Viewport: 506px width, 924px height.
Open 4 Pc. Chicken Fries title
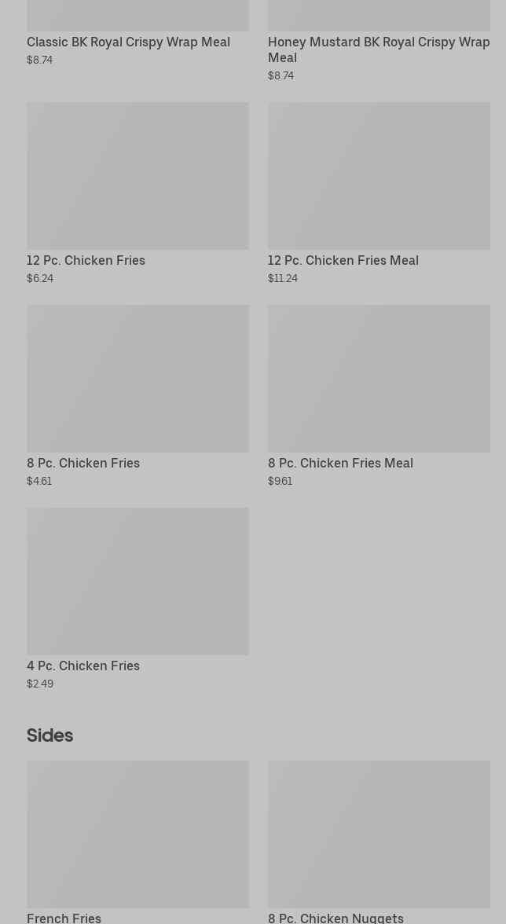(83, 666)
